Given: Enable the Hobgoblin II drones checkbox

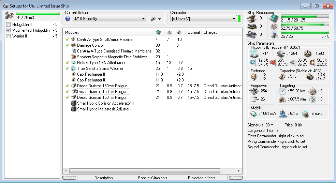Looking at the screenshot, I should coord(8,25).
